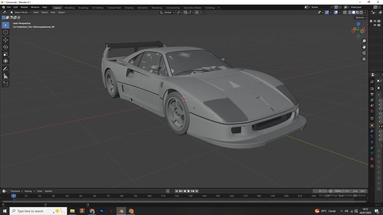Open the Output properties tab
Viewport: 383px width, 215px height.
click(x=372, y=94)
